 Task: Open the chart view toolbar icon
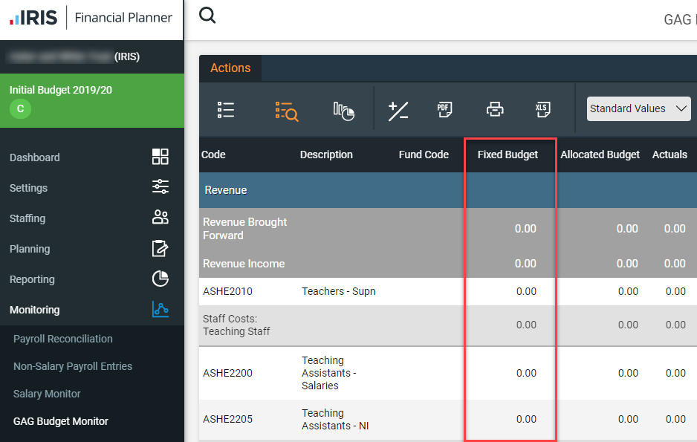pos(343,111)
